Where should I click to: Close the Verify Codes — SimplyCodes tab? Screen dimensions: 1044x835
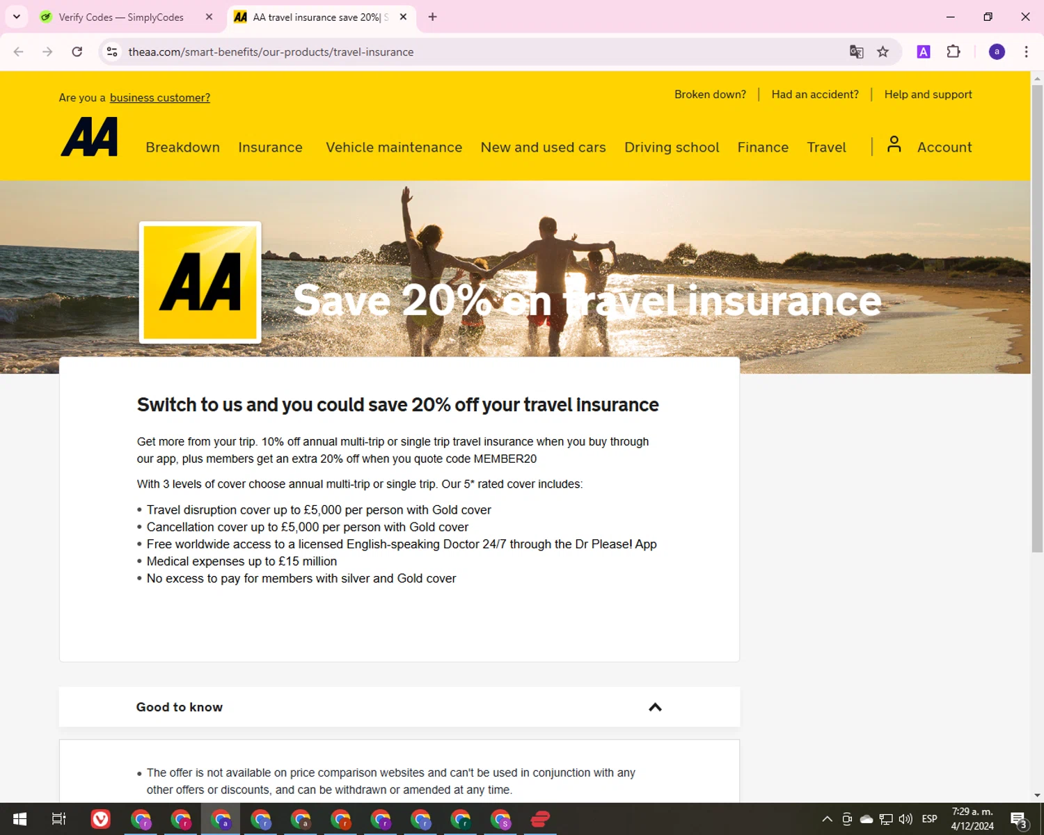[209, 17]
